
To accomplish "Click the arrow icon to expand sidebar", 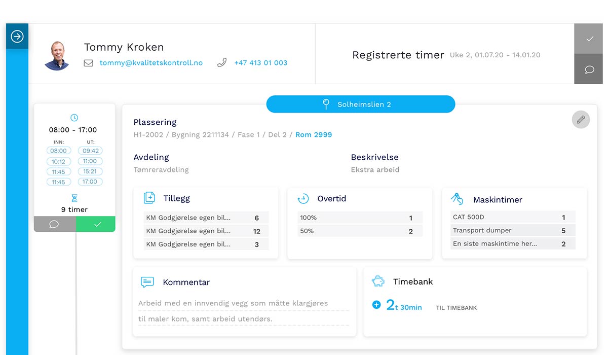I will pyautogui.click(x=17, y=37).
